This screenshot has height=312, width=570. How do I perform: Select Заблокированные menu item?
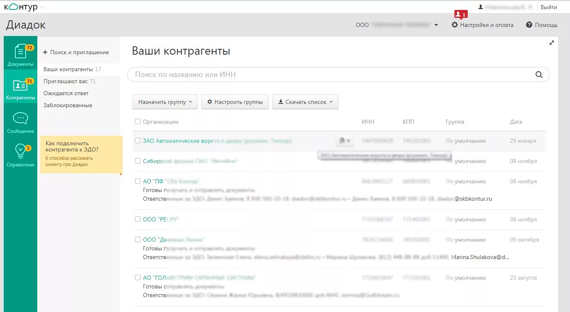click(68, 105)
